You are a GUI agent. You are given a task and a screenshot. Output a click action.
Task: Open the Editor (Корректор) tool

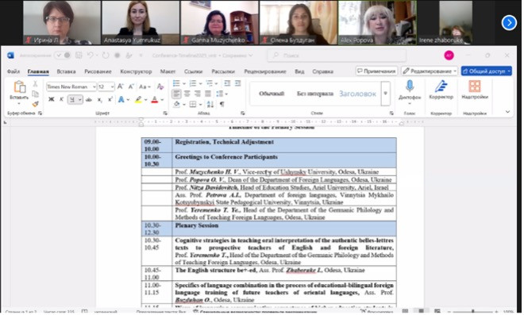(x=441, y=86)
